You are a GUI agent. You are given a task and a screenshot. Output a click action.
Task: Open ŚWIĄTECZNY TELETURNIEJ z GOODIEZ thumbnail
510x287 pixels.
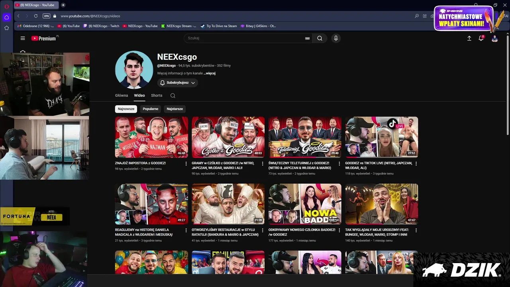coord(305,137)
